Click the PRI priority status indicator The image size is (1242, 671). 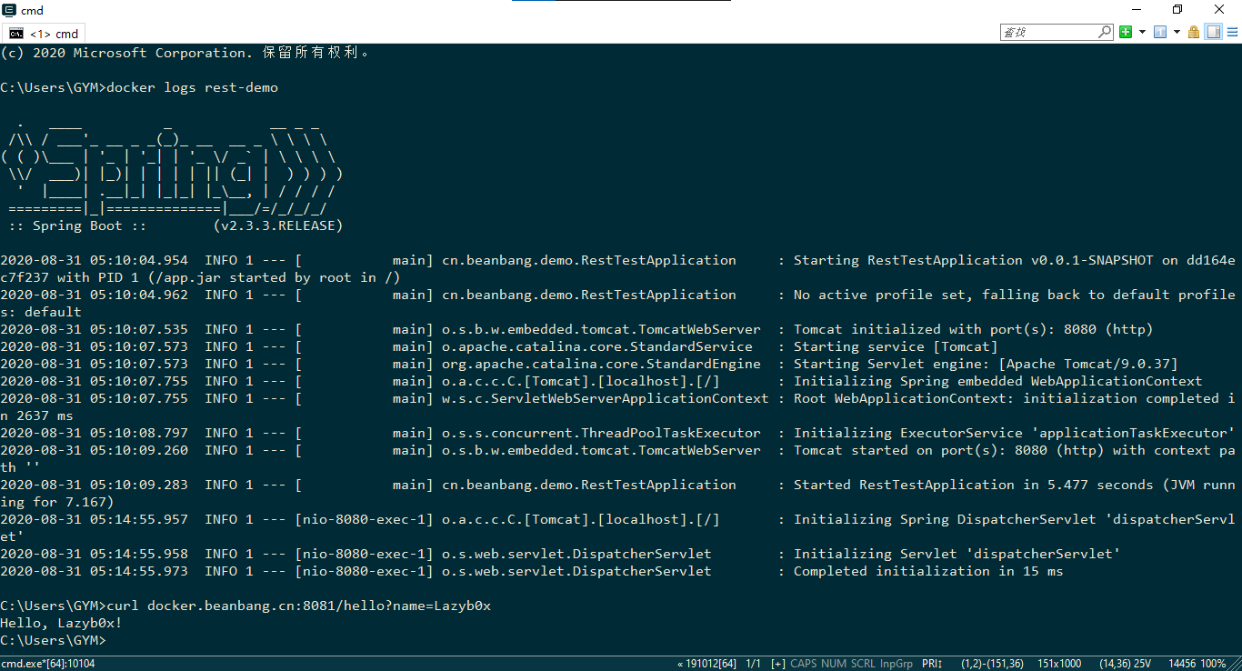(932, 664)
